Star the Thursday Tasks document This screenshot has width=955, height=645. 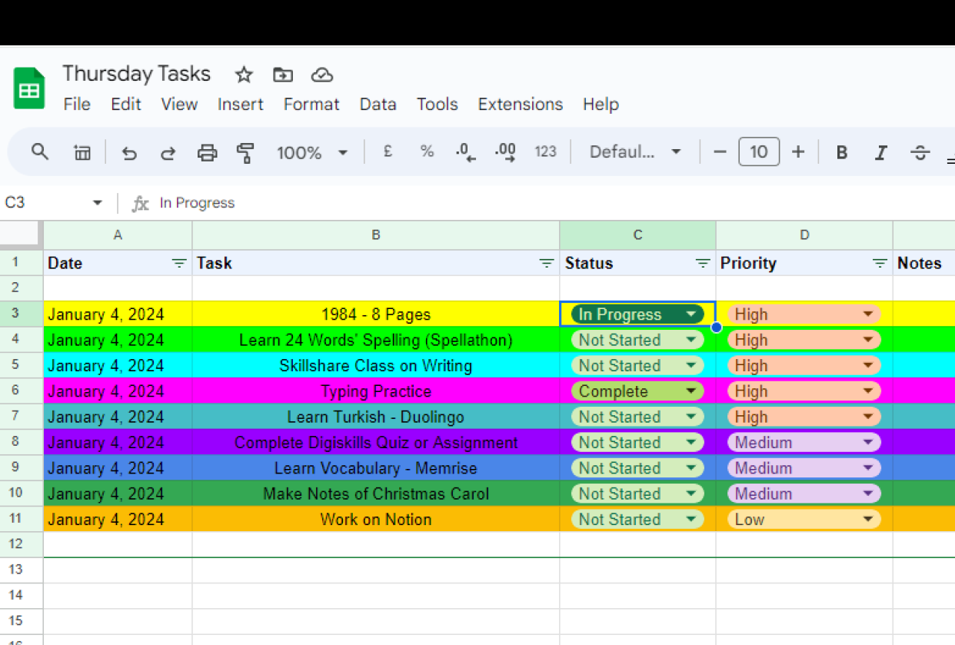[x=244, y=75]
